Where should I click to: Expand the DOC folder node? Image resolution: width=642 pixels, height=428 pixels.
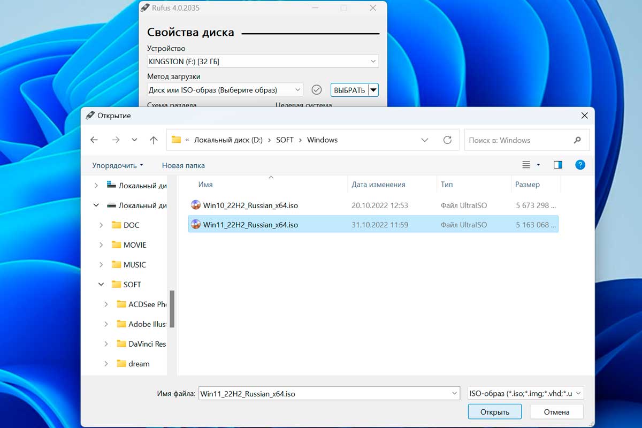coord(101,225)
